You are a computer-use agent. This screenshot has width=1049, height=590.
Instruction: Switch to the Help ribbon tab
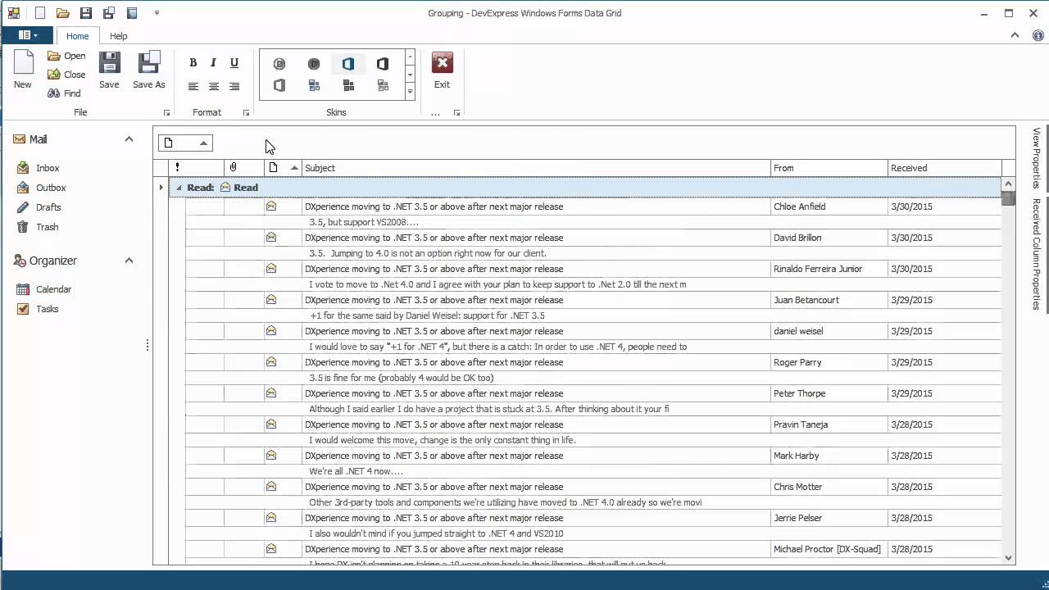(x=119, y=36)
